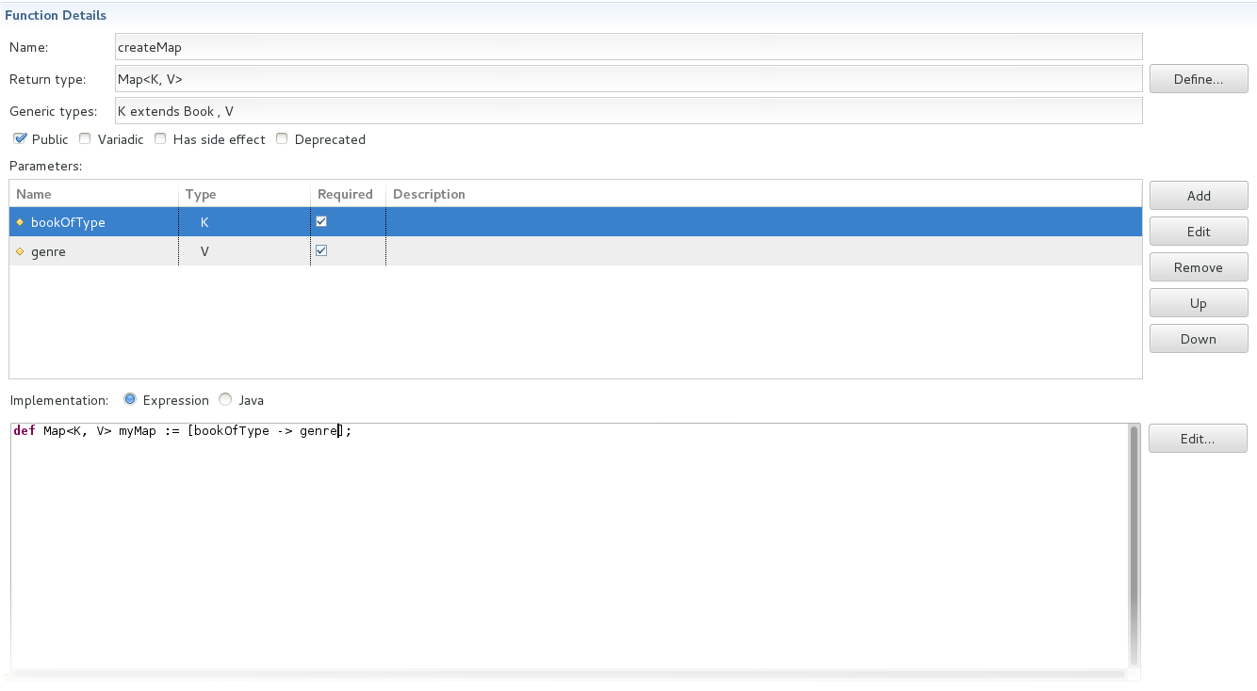
Task: Open implementation editor with Edit... button
Action: pos(1198,439)
